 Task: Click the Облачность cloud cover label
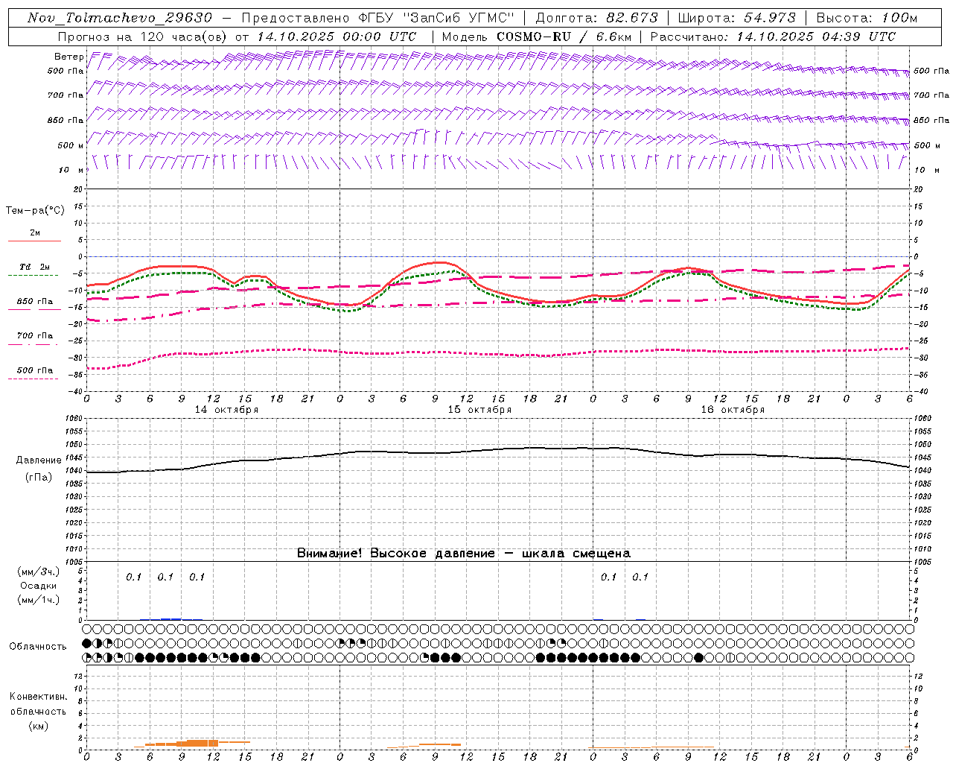[38, 647]
